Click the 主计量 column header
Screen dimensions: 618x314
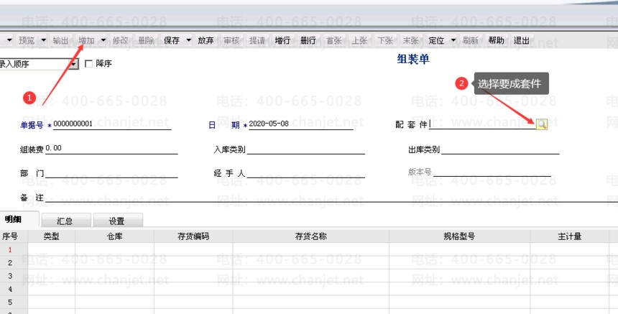(x=570, y=236)
